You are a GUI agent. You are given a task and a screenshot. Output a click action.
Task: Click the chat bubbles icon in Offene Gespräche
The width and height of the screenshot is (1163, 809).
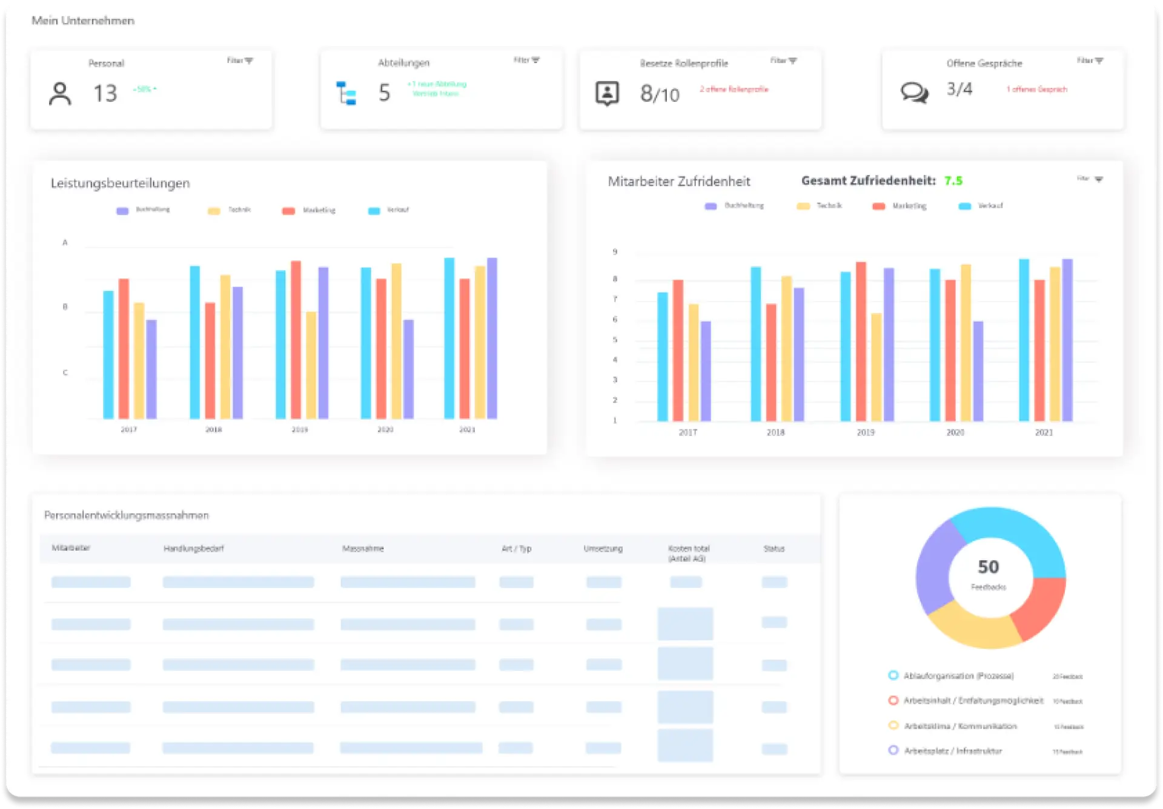point(914,93)
